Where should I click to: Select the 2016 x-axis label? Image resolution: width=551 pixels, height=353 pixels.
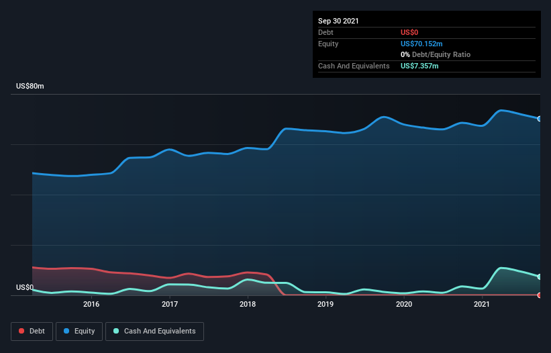pyautogui.click(x=91, y=304)
